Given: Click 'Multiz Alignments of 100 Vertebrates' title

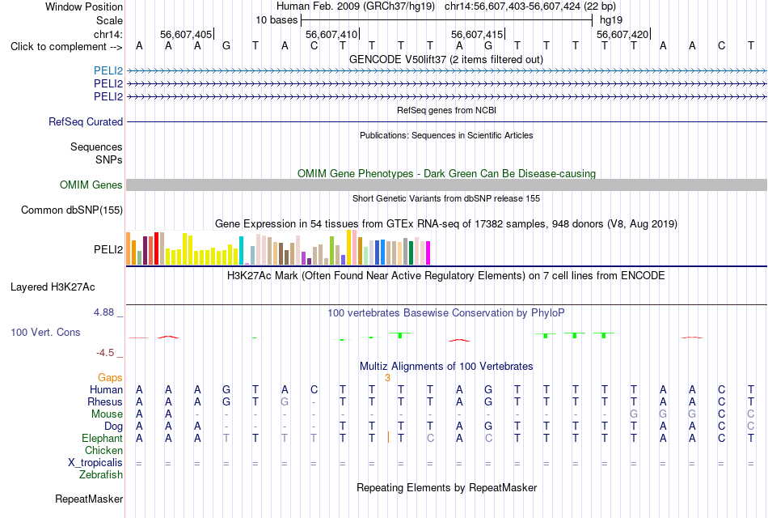Looking at the screenshot, I should pos(446,367).
